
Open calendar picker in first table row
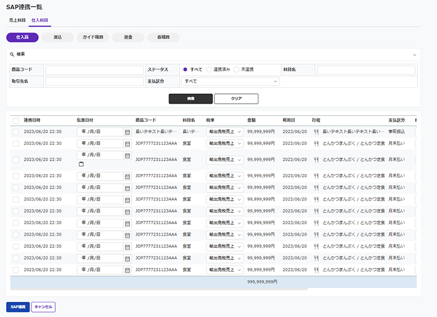tap(127, 132)
